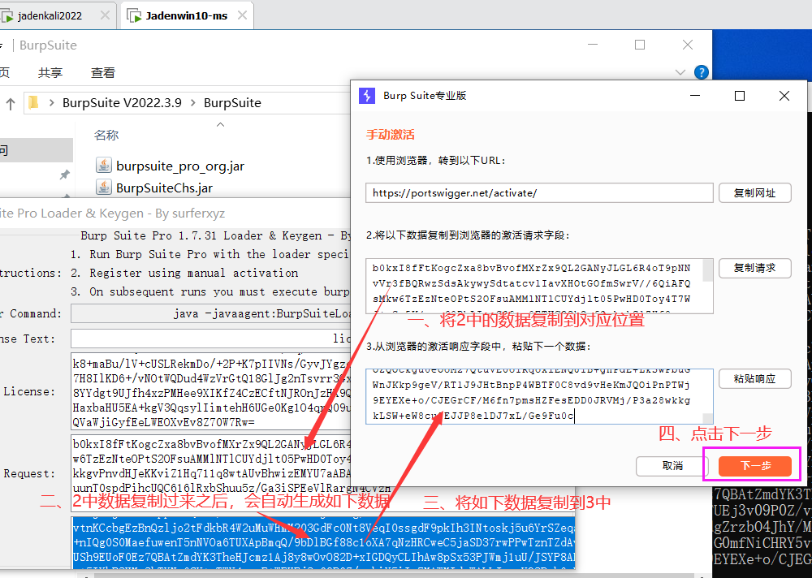Close the jadenkali2022 tab

[105, 15]
